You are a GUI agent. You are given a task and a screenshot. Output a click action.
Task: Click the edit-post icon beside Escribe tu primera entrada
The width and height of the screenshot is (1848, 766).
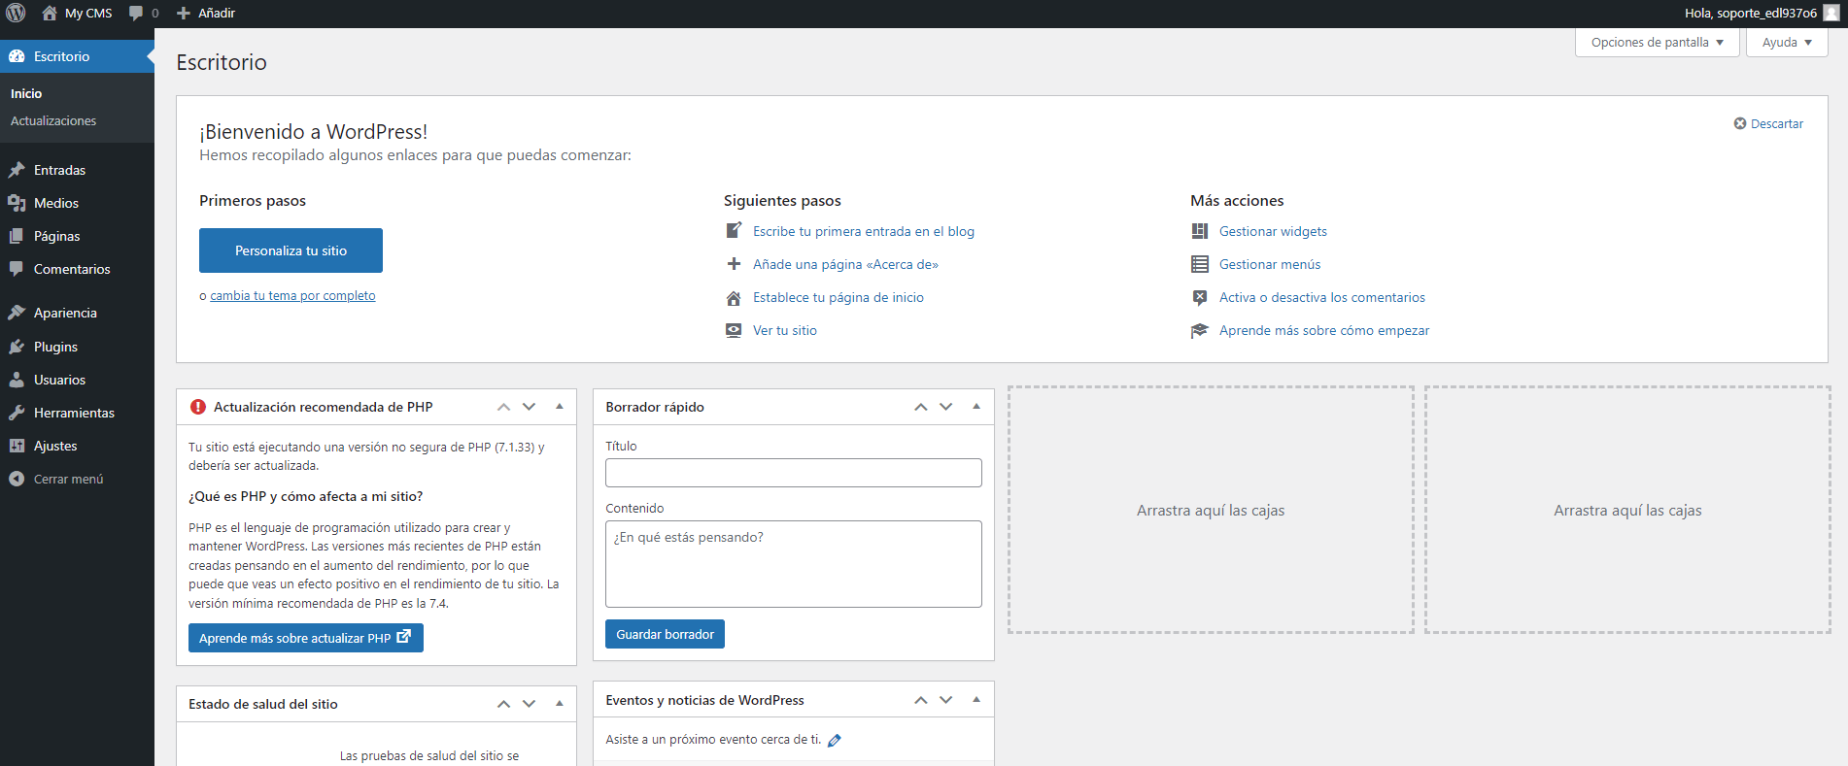[x=735, y=231]
